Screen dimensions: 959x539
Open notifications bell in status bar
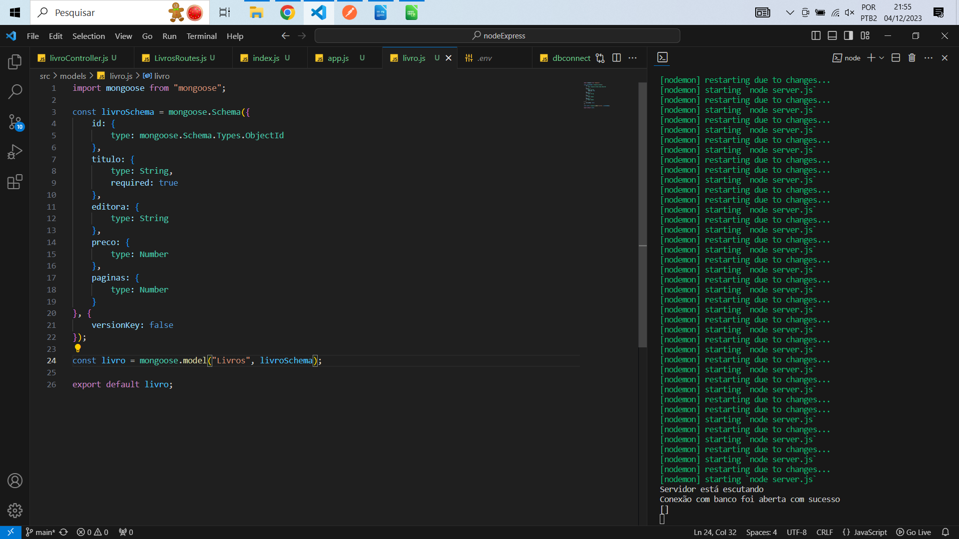[945, 532]
